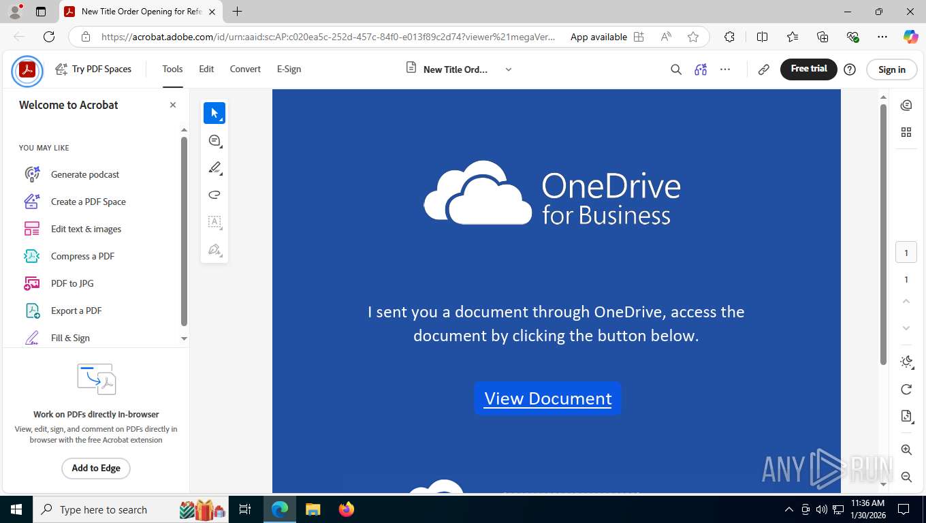This screenshot has height=523, width=926.
Task: Open the Task View taskbar icon
Action: (x=245, y=509)
